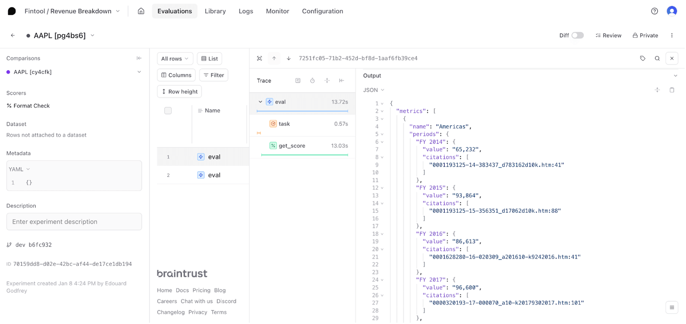
Task: Open the JSON format dropdown
Action: [374, 90]
